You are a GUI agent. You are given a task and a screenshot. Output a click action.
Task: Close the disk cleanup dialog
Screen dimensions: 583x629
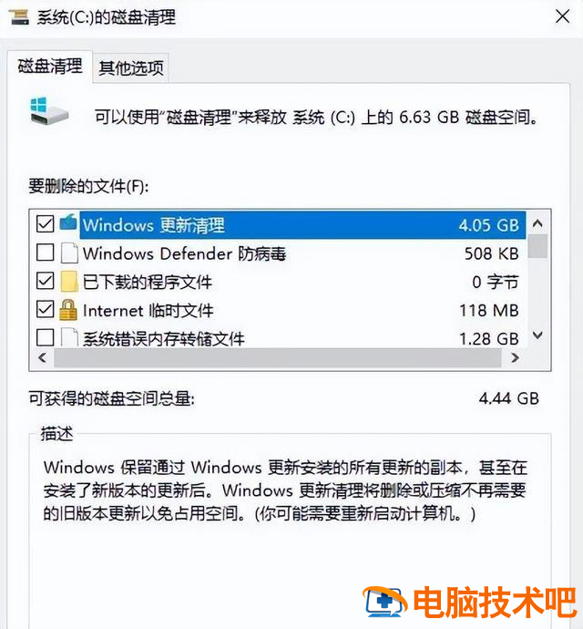pyautogui.click(x=562, y=16)
